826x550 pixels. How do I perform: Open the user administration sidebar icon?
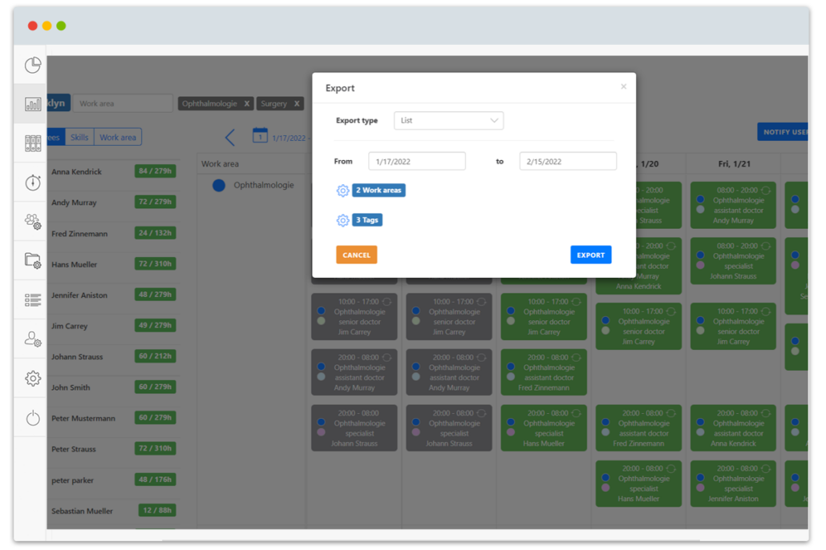point(31,339)
